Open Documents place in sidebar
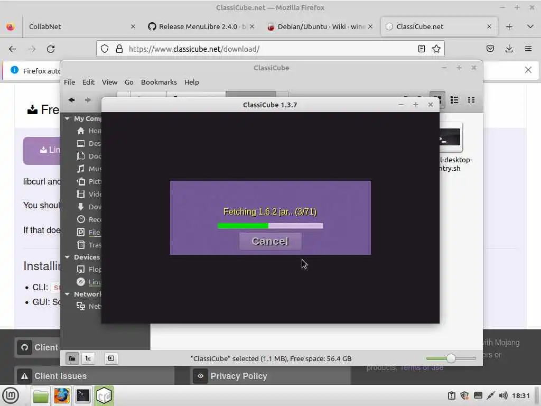This screenshot has width=541, height=406. click(89, 156)
